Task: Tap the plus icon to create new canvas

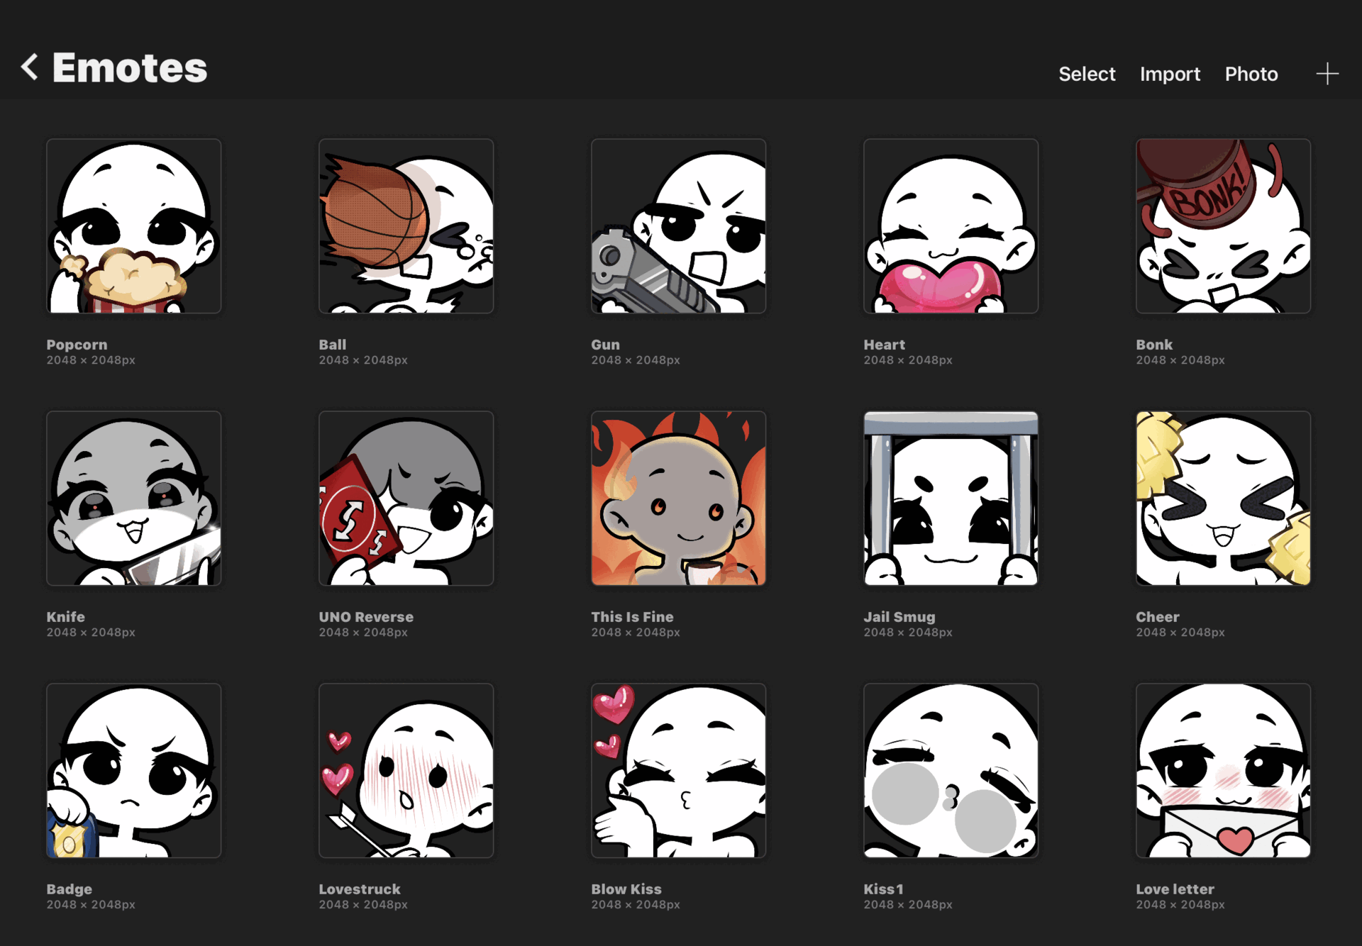Action: 1327,74
